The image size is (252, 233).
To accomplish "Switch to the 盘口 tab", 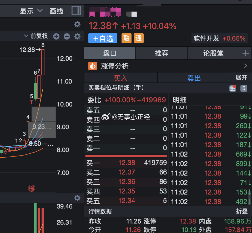I will (110, 53).
